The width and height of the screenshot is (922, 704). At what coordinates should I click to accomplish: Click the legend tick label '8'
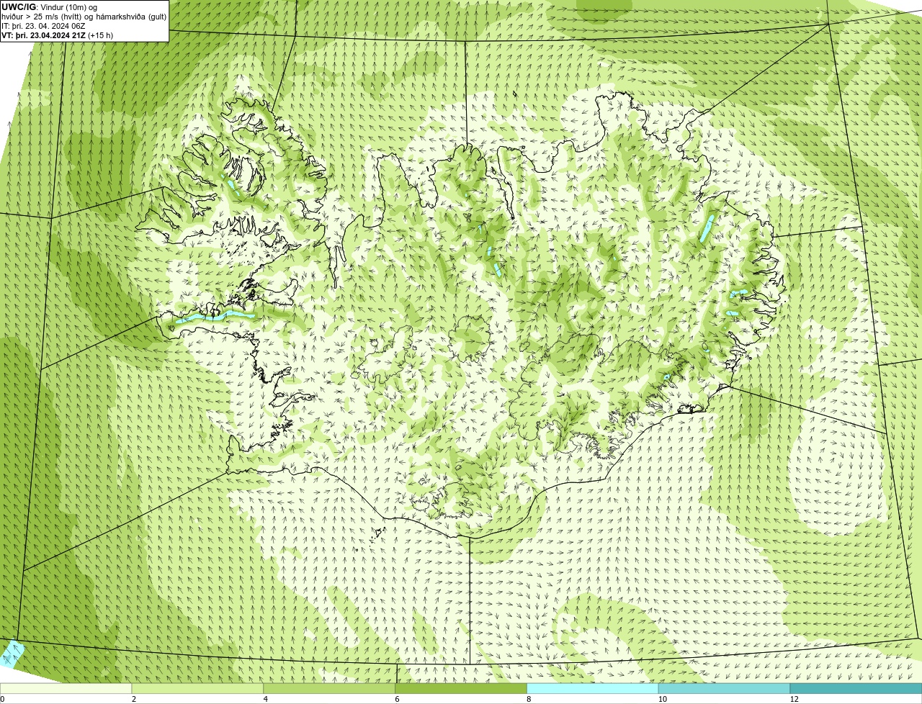click(x=529, y=699)
